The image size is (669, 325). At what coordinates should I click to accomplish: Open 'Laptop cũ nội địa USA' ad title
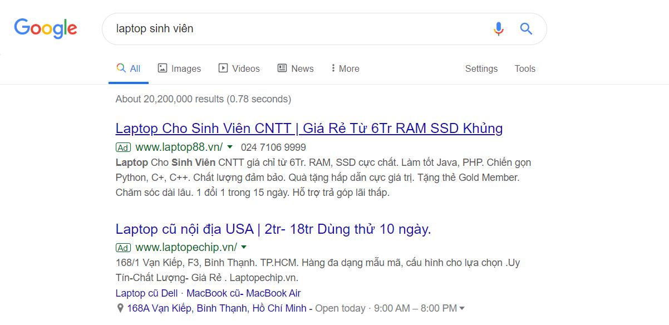[273, 229]
